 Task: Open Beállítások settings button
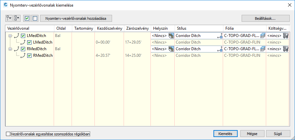pyautogui.click(x=266, y=18)
